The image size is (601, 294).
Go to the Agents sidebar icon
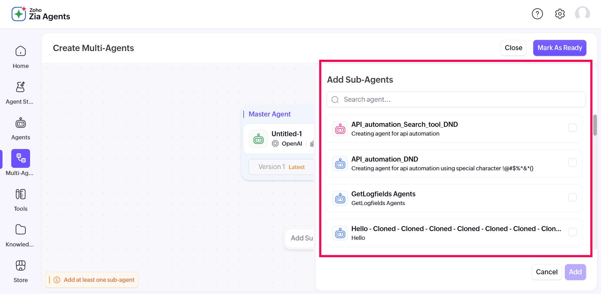point(21,123)
